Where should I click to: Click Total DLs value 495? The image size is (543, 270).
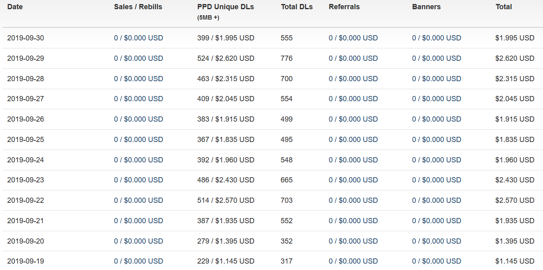coord(287,140)
